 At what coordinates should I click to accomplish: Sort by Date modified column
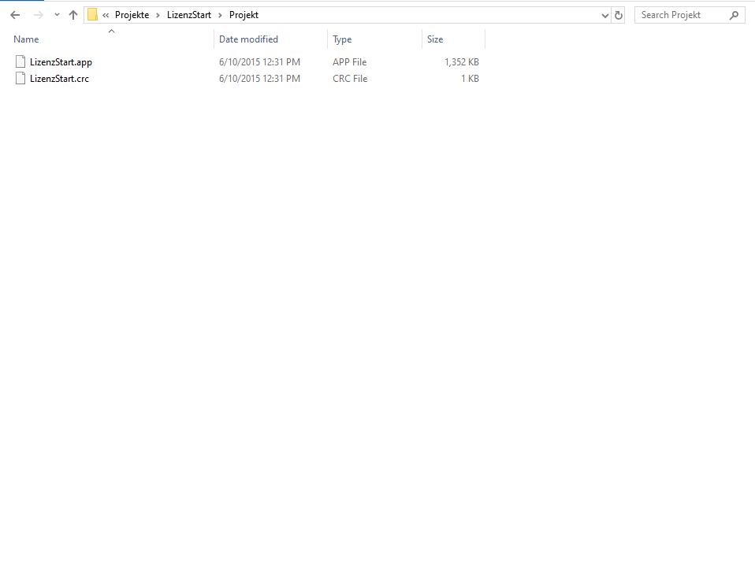click(x=248, y=39)
